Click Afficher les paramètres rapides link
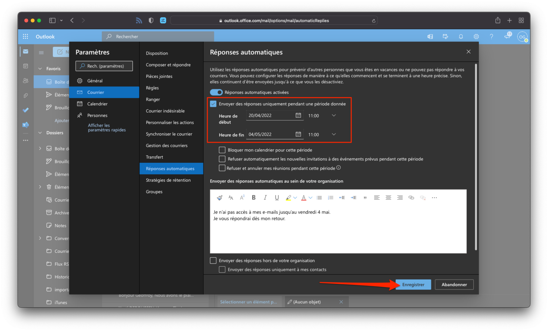Viewport: 548px width, 331px height. click(x=107, y=127)
